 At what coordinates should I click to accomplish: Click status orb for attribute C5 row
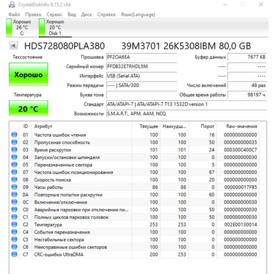[x=14, y=239]
